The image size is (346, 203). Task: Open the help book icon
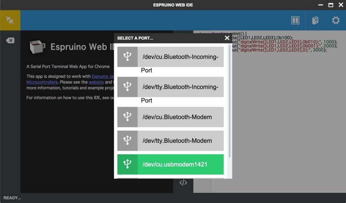(x=315, y=20)
